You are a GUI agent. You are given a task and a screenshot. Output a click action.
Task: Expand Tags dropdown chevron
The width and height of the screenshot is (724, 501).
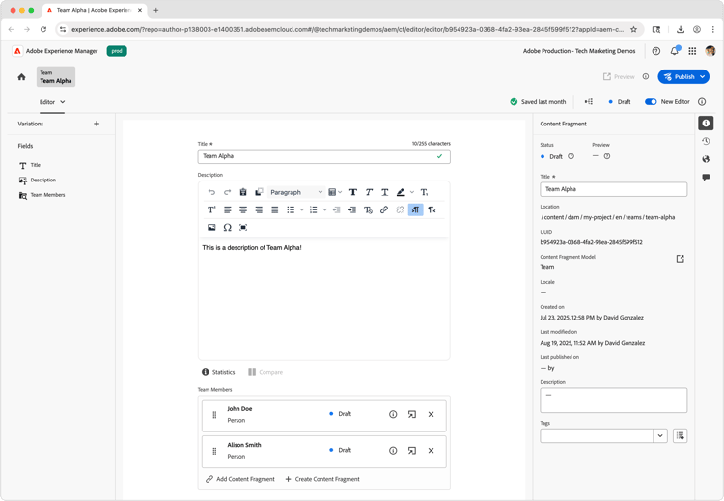pos(660,436)
